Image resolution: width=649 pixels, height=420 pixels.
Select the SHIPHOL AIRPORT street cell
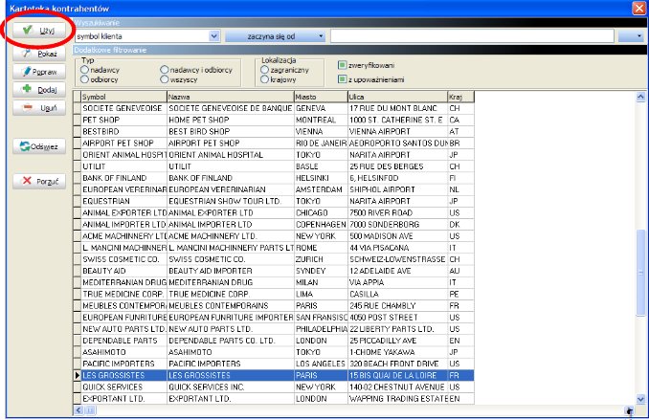click(x=398, y=189)
